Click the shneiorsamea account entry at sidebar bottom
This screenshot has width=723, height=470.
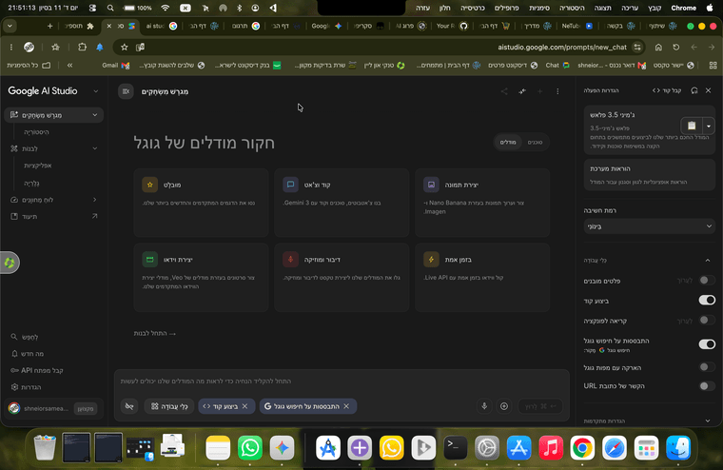click(46, 408)
